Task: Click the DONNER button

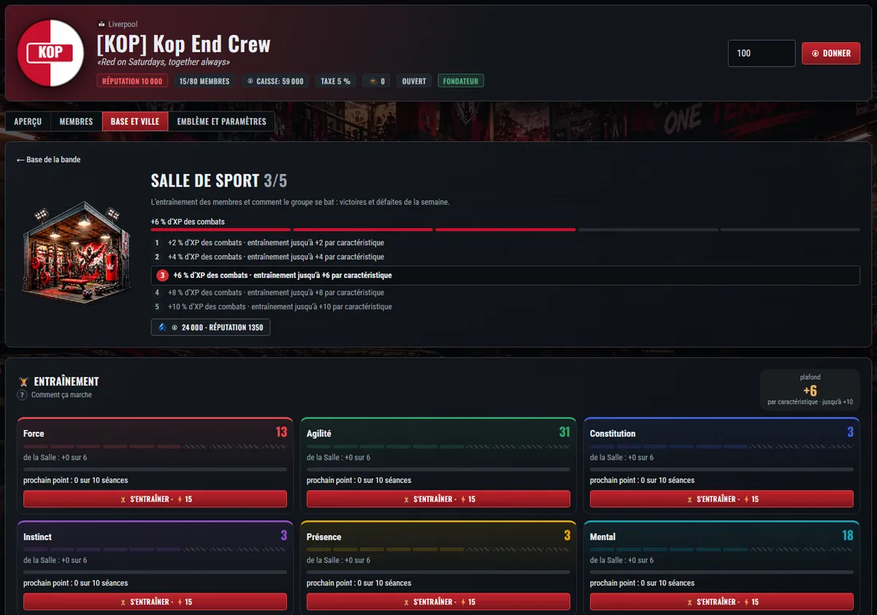Action: pos(831,53)
